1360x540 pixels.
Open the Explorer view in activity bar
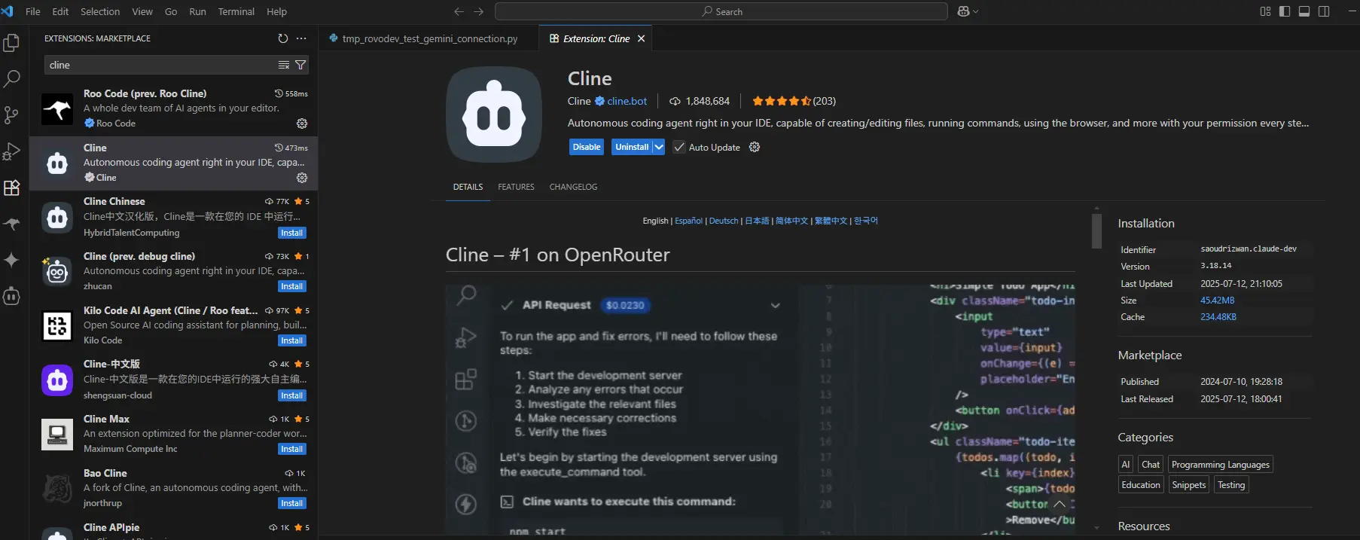coord(11,43)
